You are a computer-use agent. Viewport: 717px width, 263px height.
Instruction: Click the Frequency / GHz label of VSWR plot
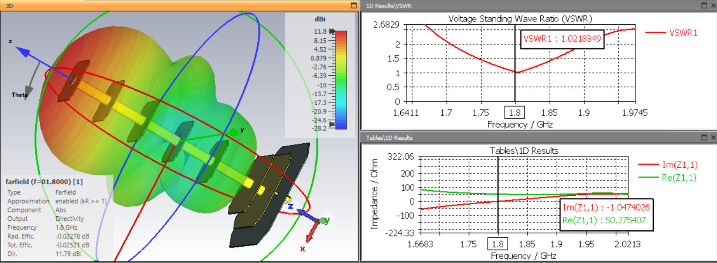click(520, 124)
